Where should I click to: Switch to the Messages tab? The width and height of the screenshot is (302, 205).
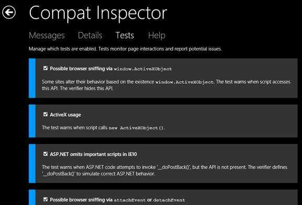(47, 35)
